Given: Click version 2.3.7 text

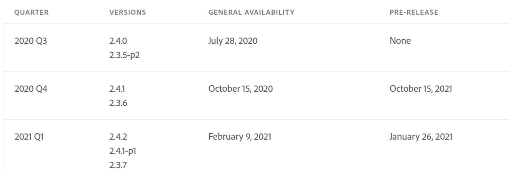Looking at the screenshot, I should click(118, 165).
